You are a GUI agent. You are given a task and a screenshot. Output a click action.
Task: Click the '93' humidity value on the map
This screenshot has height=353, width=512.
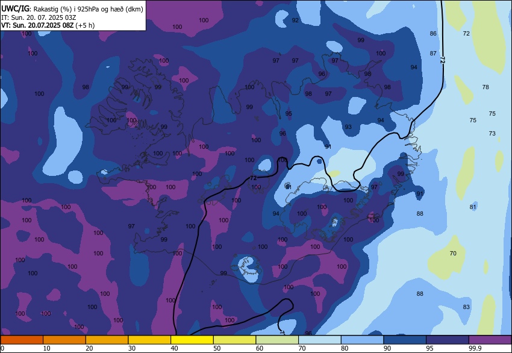pyautogui.click(x=348, y=127)
